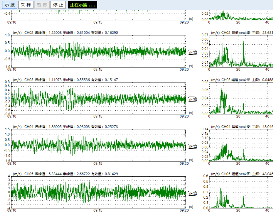Start sampling with the 采样 button

tap(26, 5)
